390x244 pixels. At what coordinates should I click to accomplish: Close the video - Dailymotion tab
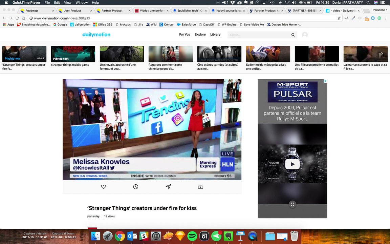tap(359, 11)
